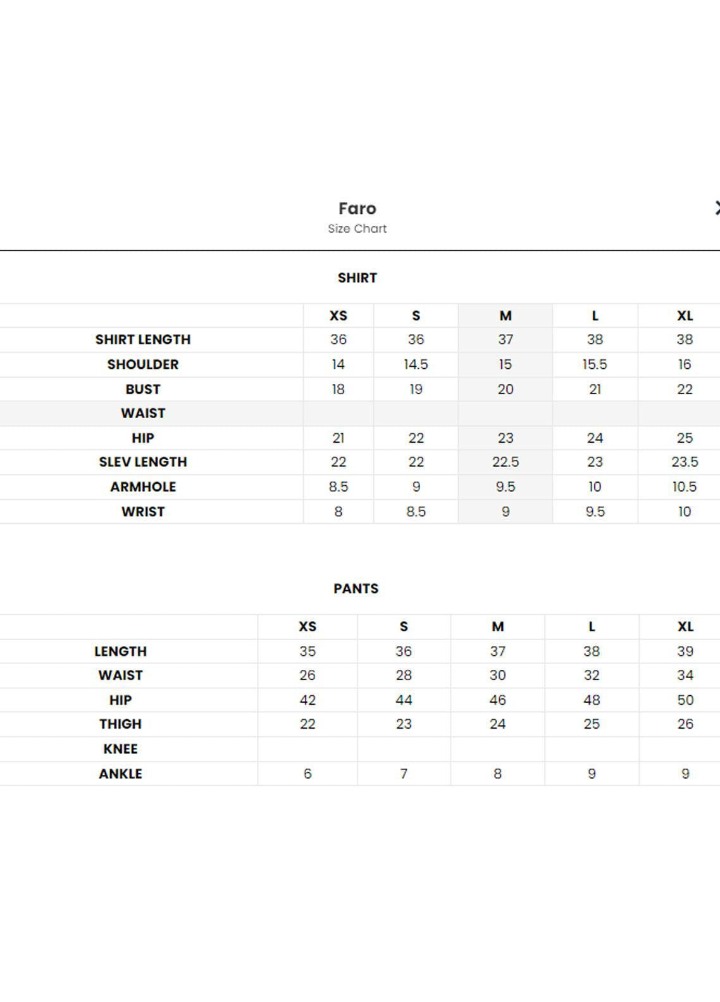720x1002 pixels.
Task: Click the PANTS section heading
Action: tap(356, 588)
